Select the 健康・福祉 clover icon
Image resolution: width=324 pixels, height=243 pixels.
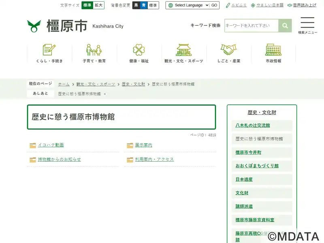(x=139, y=50)
